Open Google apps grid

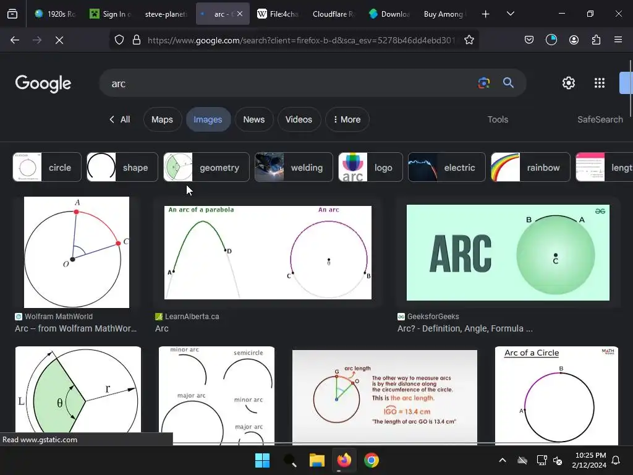point(600,83)
